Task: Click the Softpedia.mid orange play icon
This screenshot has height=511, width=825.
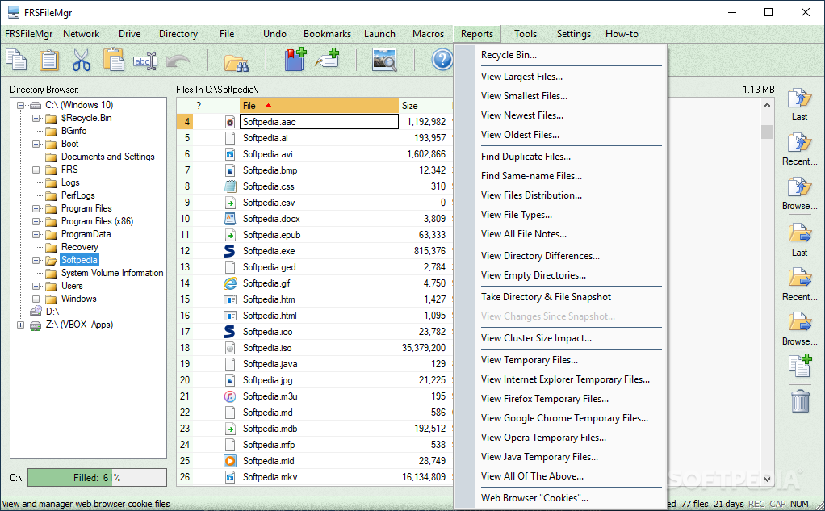Action: (x=229, y=461)
